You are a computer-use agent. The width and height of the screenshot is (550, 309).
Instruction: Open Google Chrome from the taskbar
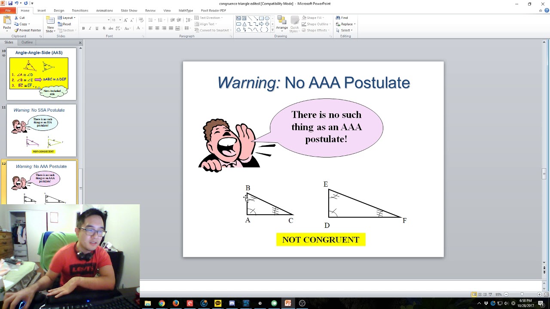(x=162, y=303)
